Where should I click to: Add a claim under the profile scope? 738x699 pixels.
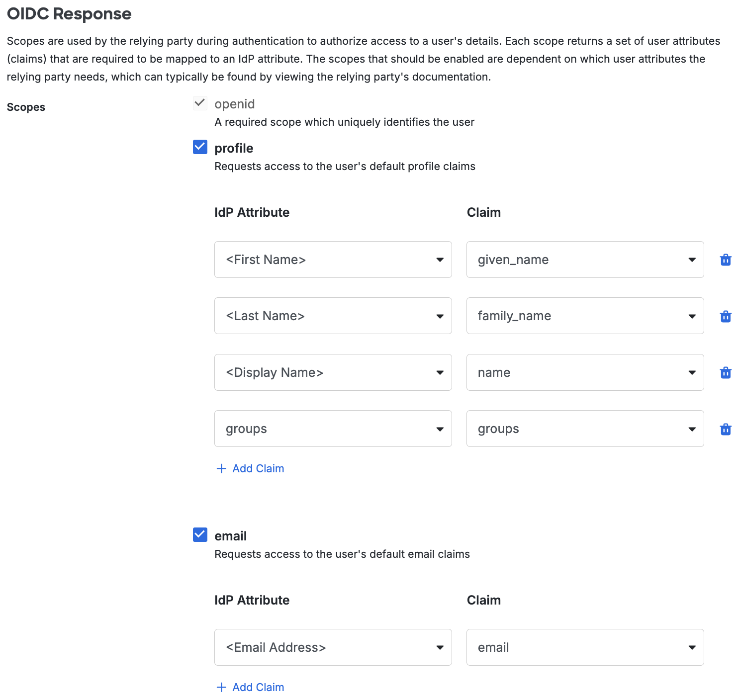249,468
